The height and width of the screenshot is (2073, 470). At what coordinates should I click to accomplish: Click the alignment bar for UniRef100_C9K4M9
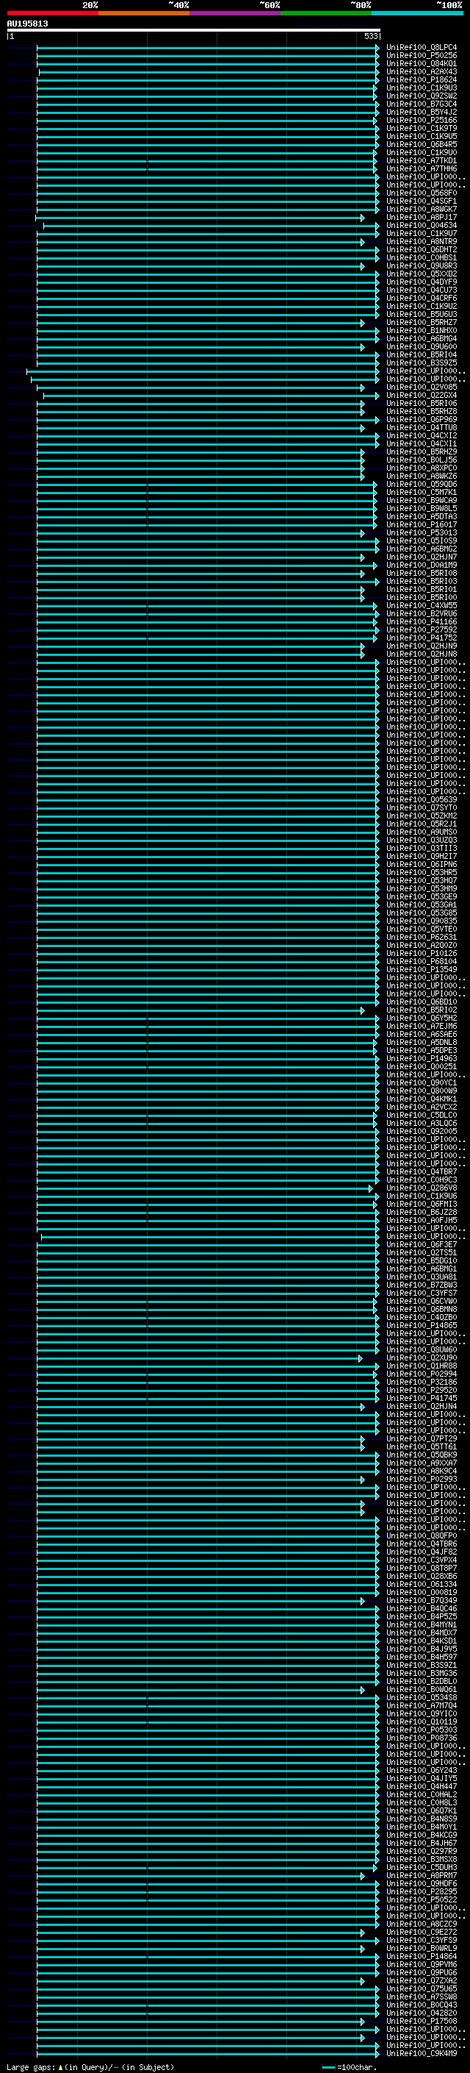click(208, 2053)
